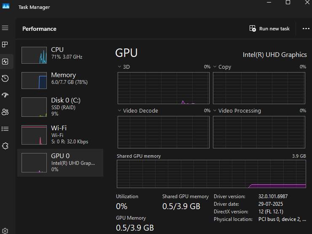Expand the Video Processing graph dropdown
The width and height of the screenshot is (312, 234).
coord(215,110)
